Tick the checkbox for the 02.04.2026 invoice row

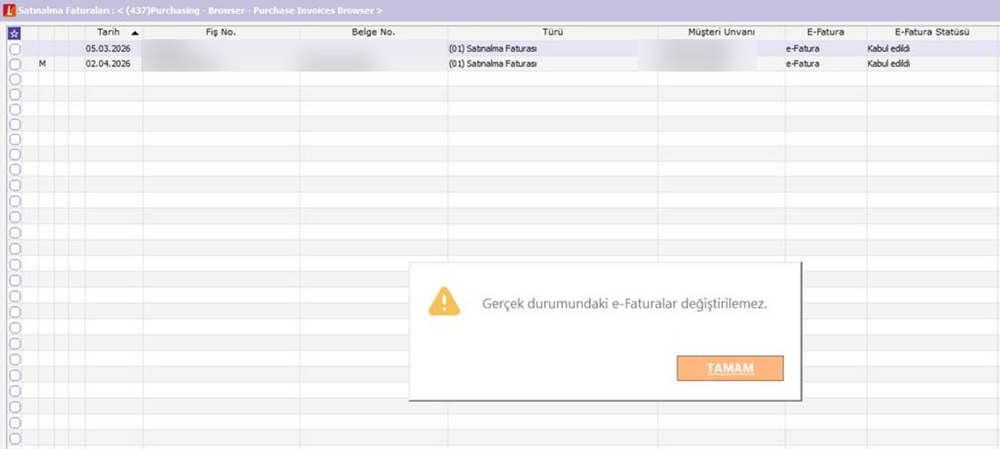click(15, 64)
